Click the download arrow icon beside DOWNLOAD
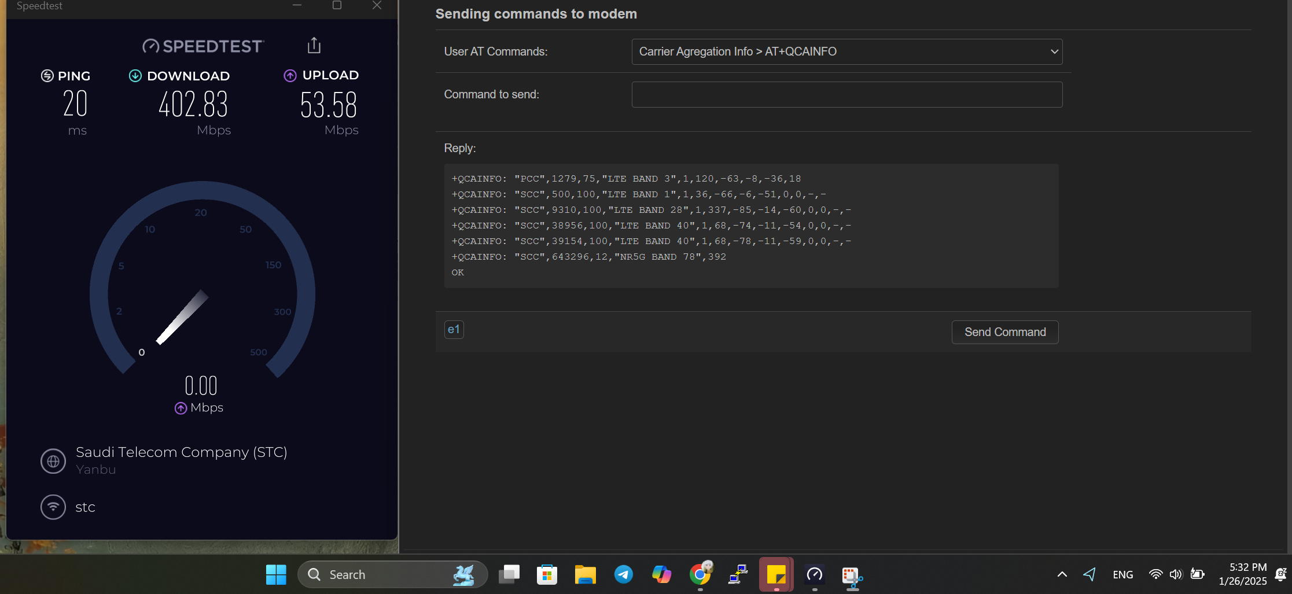Screen dimensions: 1292x594 [135, 76]
